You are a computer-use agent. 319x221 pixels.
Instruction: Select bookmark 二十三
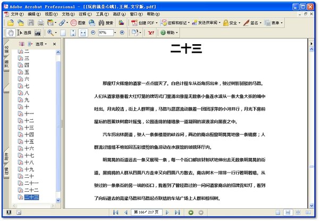(x=31, y=197)
